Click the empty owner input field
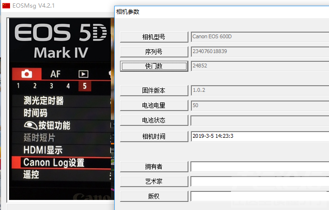 click(260, 166)
